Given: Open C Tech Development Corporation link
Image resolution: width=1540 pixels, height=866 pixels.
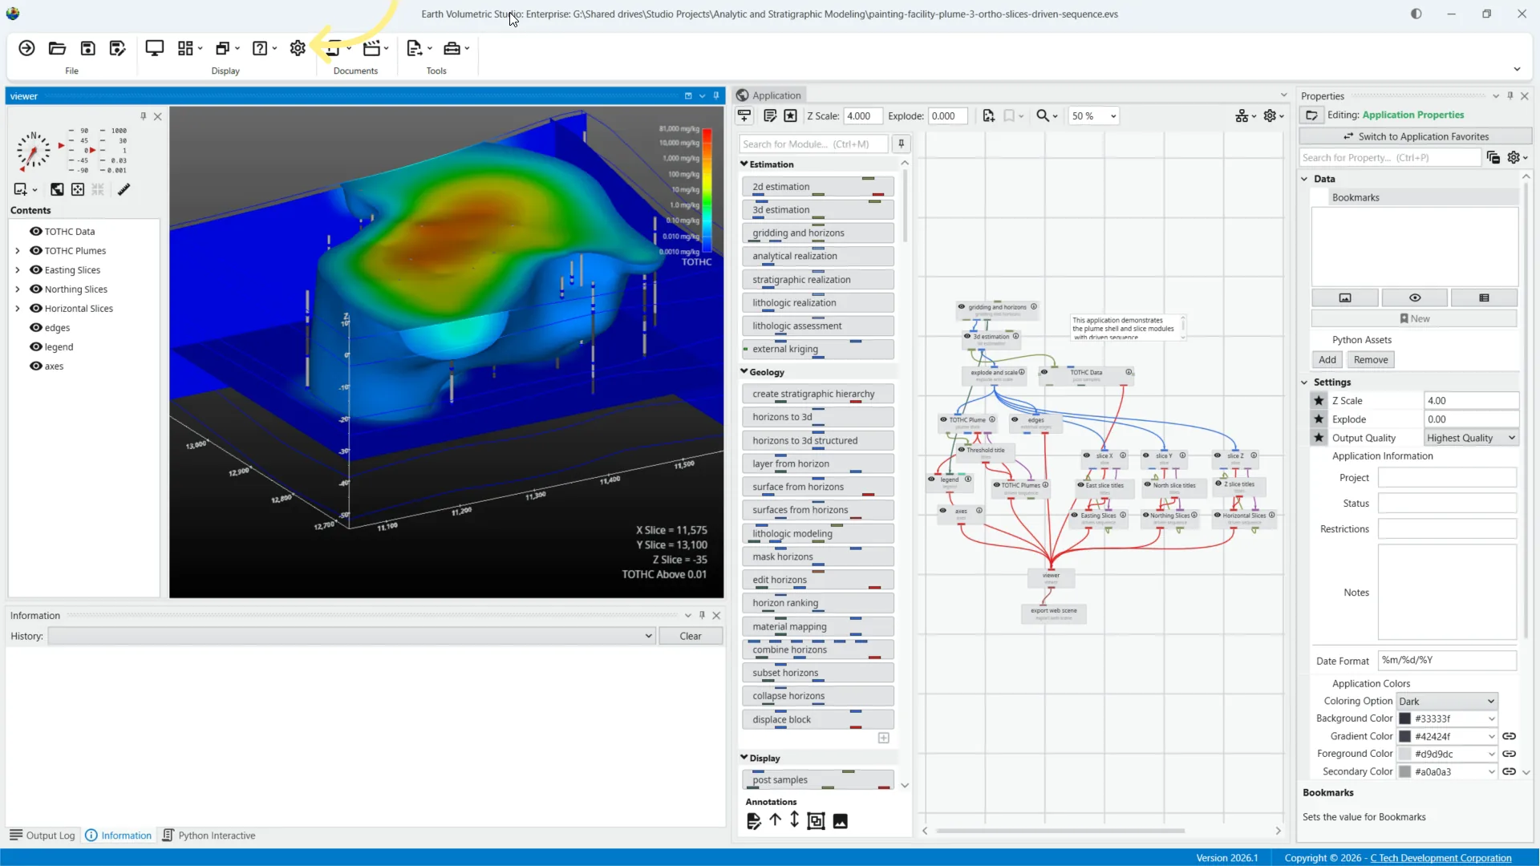Looking at the screenshot, I should tap(1441, 858).
